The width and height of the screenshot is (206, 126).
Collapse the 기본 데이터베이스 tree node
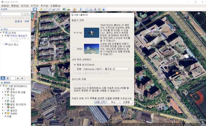1,86
